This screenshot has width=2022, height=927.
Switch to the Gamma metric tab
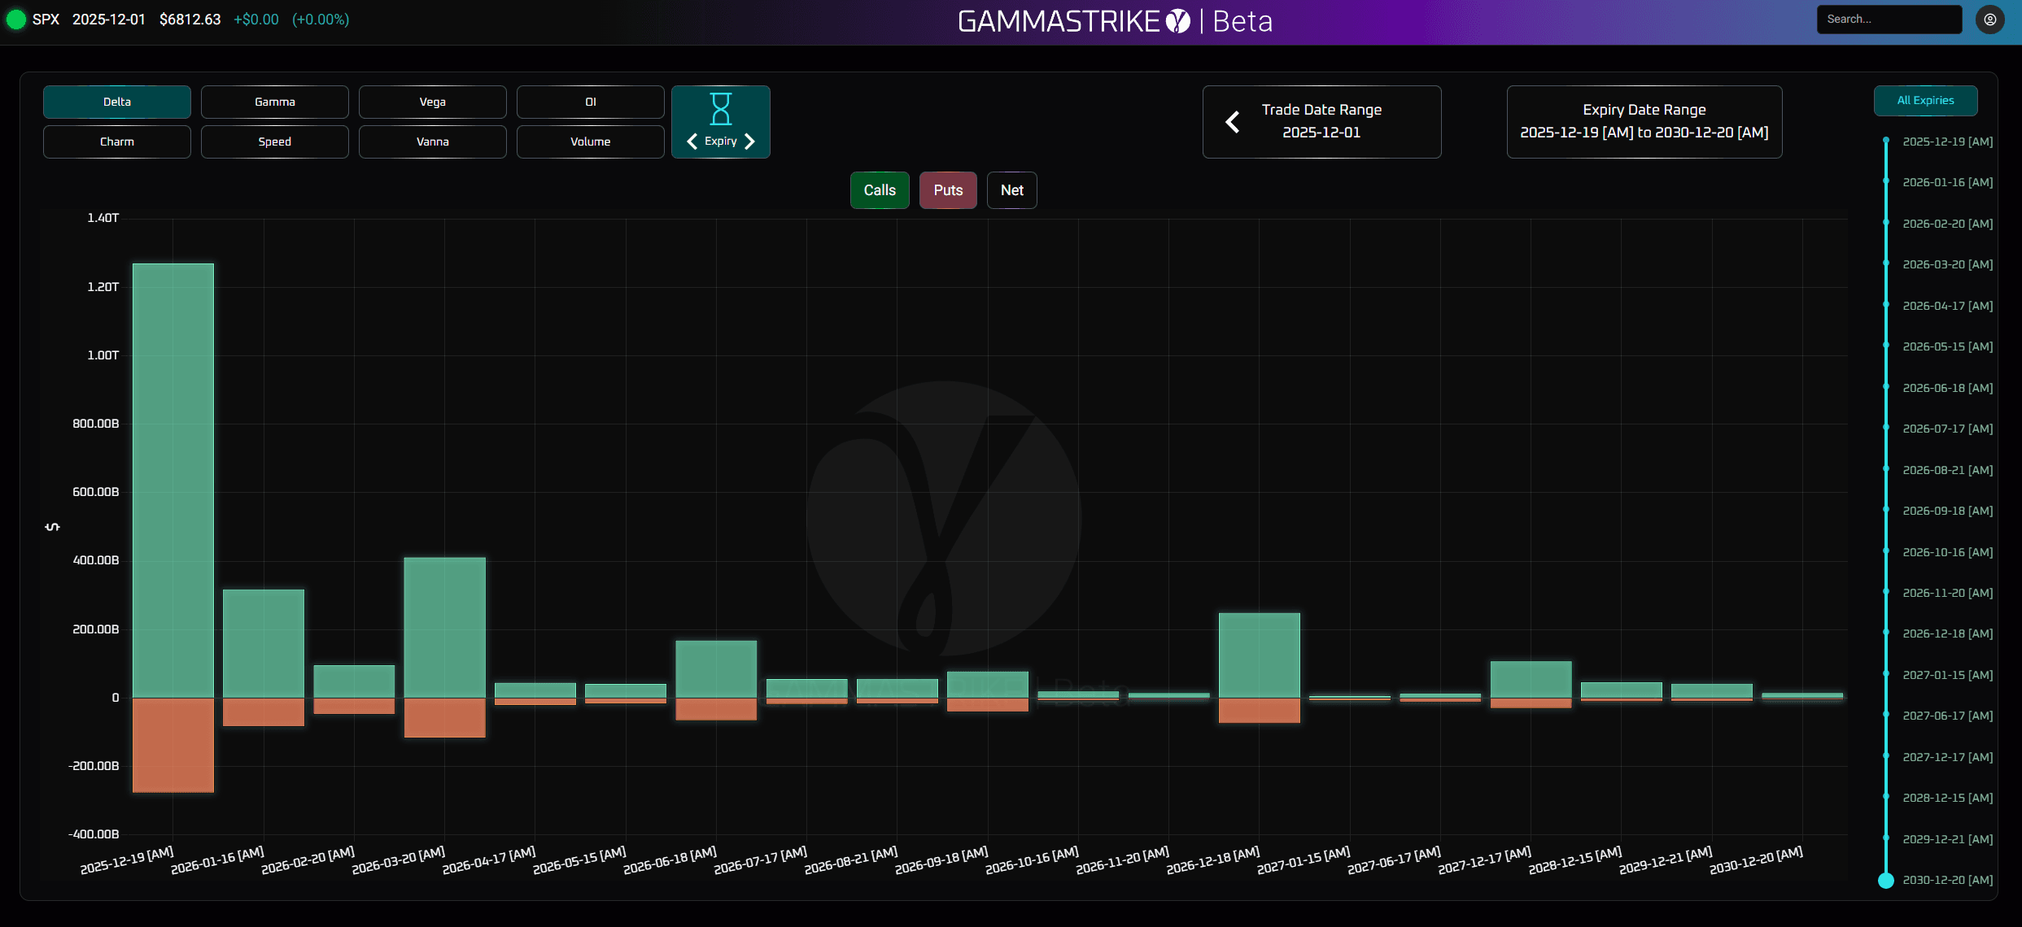tap(275, 102)
